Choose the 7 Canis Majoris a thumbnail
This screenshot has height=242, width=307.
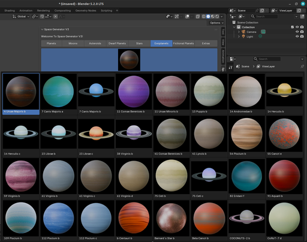(x=58, y=93)
